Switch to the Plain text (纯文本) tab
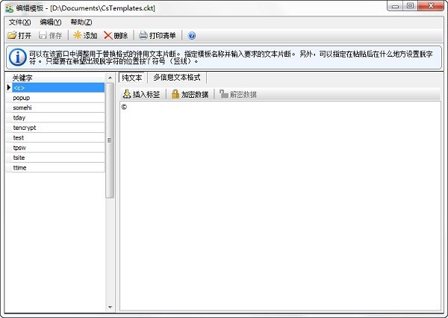 132,78
